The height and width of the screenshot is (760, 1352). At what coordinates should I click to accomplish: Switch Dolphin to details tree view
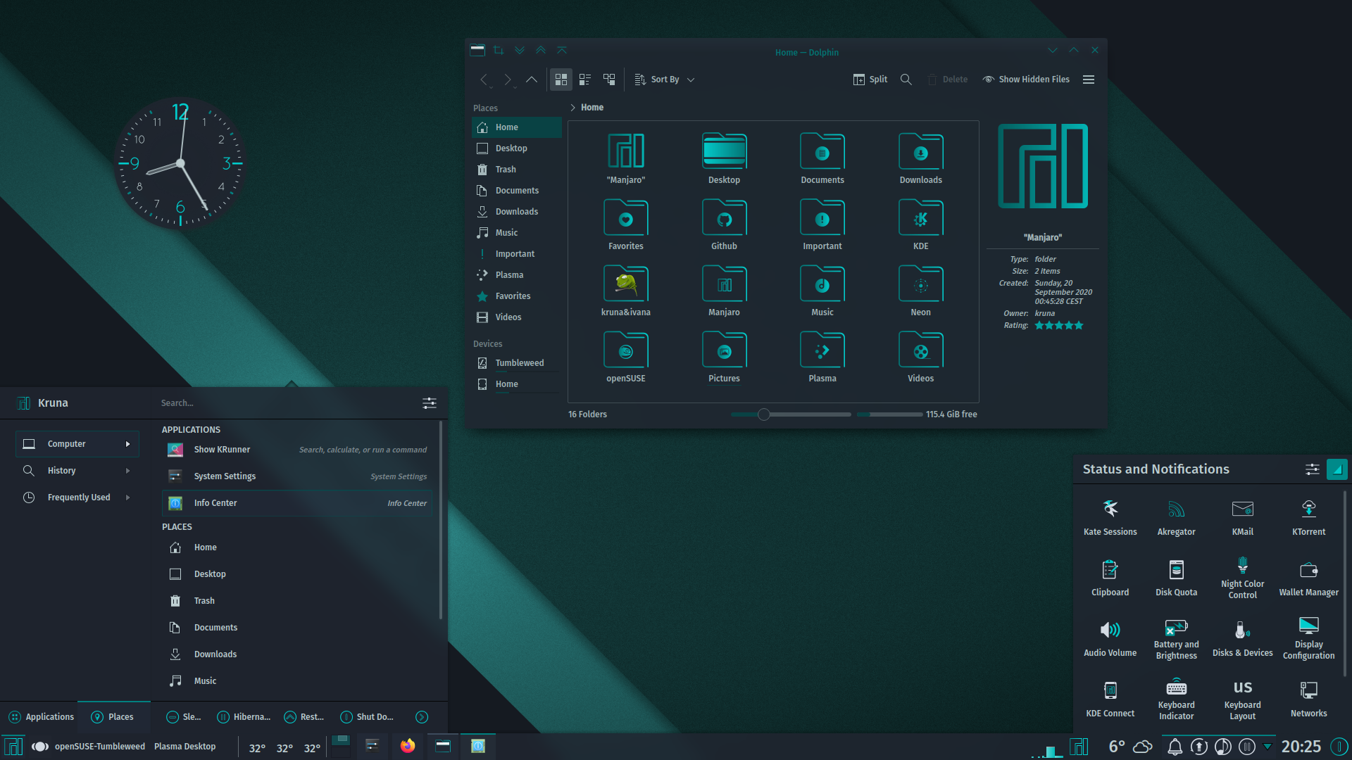(609, 80)
